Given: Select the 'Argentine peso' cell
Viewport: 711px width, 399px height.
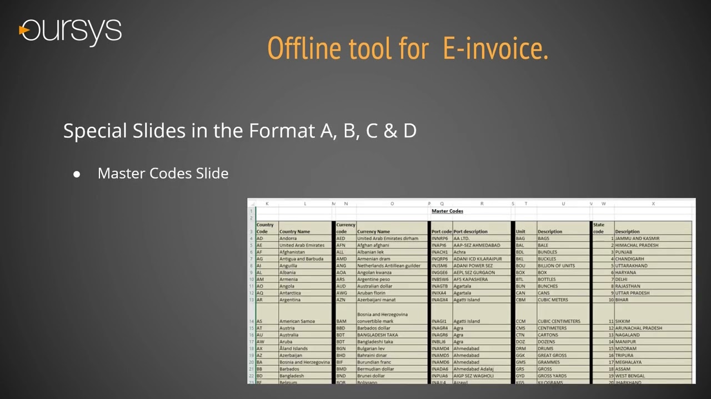Looking at the screenshot, I should pos(392,279).
